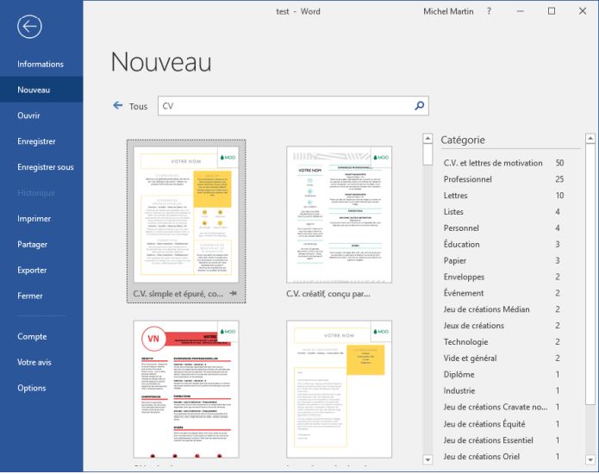The image size is (599, 474).
Task: Choose Enregistrer sous in the sidebar
Action: point(46,167)
